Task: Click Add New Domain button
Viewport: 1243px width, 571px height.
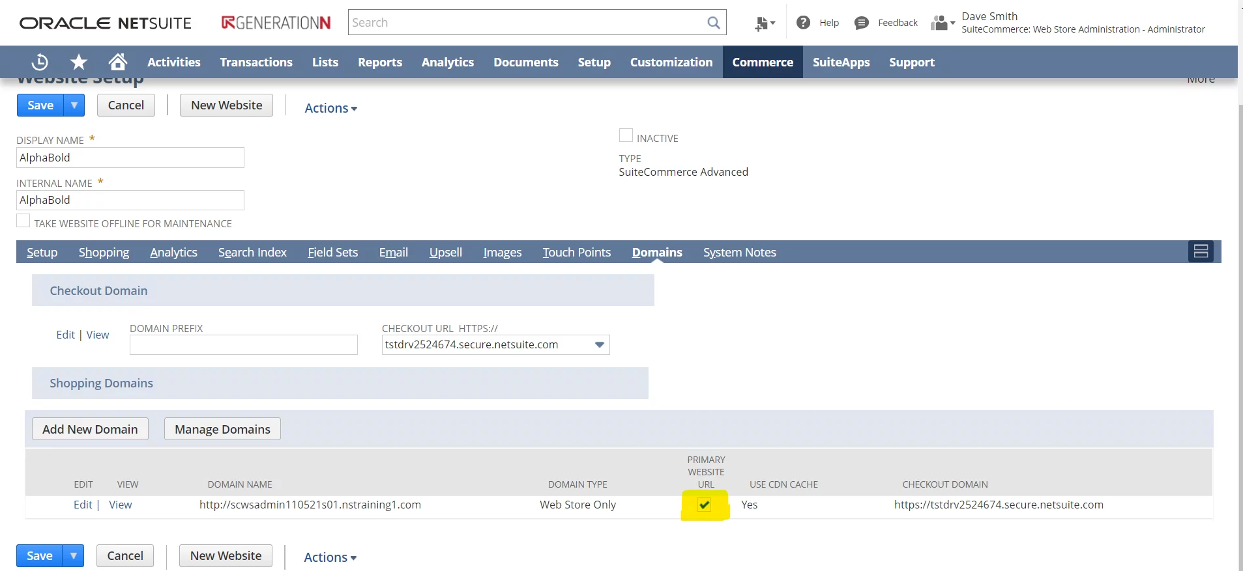Action: [90, 429]
